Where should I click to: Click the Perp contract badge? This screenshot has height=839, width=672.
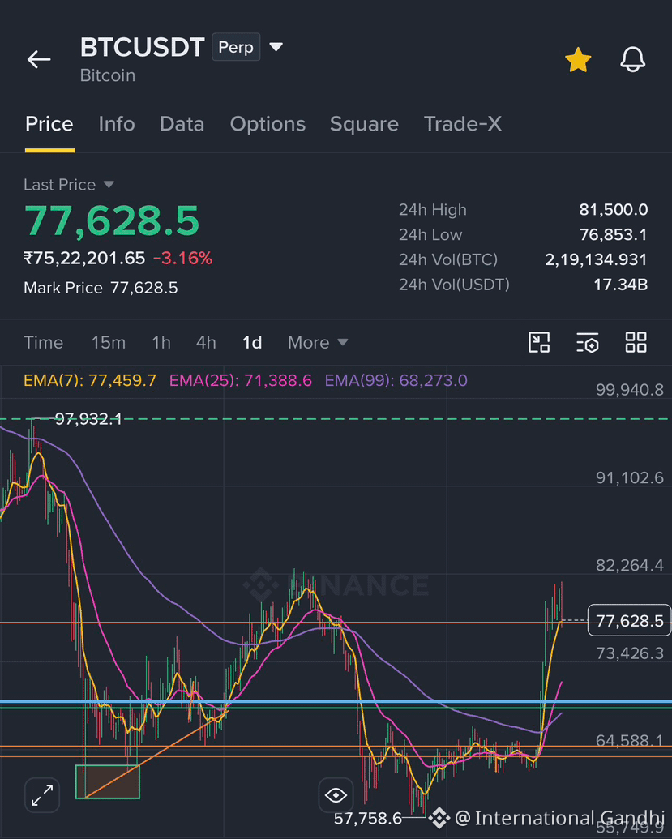[236, 47]
